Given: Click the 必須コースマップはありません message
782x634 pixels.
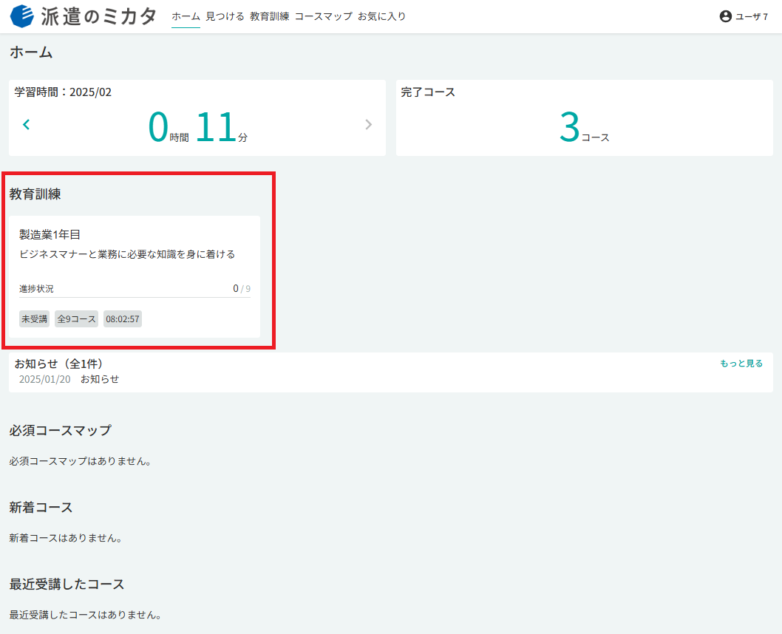Looking at the screenshot, I should (x=81, y=461).
